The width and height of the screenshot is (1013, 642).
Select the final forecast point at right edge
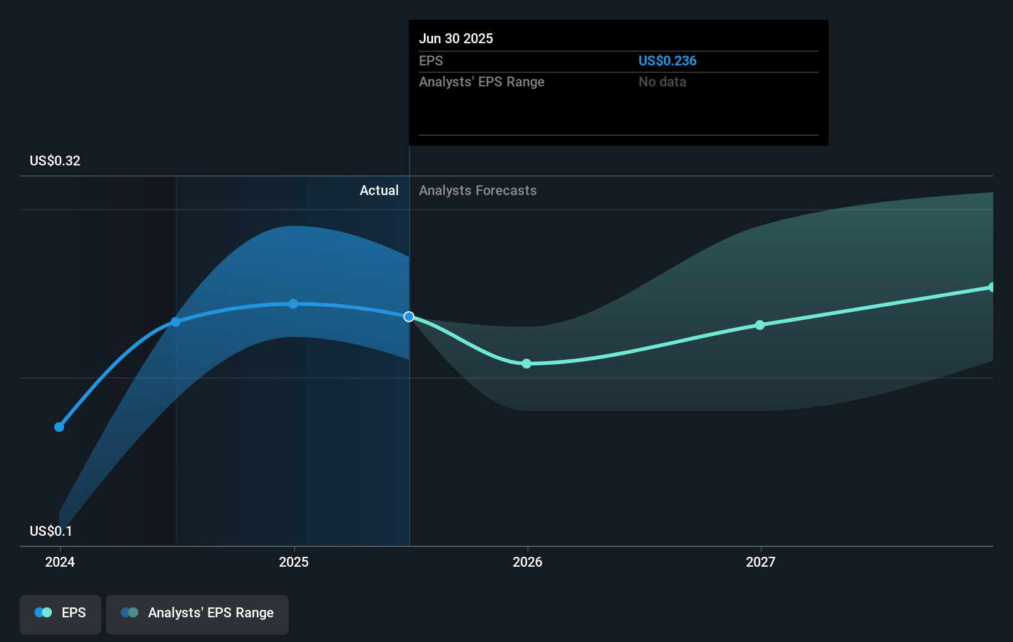pos(991,287)
